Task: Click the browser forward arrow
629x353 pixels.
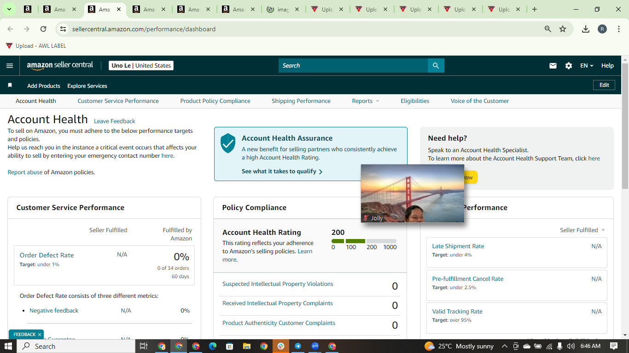Action: (x=27, y=29)
